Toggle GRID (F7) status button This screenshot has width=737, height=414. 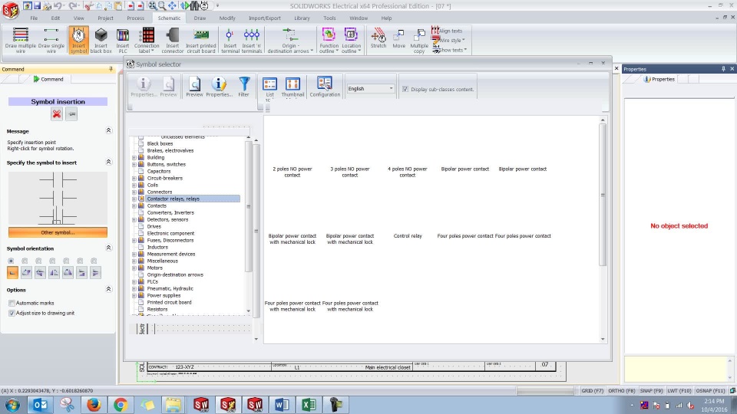tap(592, 390)
